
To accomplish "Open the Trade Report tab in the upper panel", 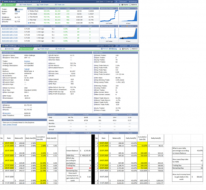I will pos(26,5).
